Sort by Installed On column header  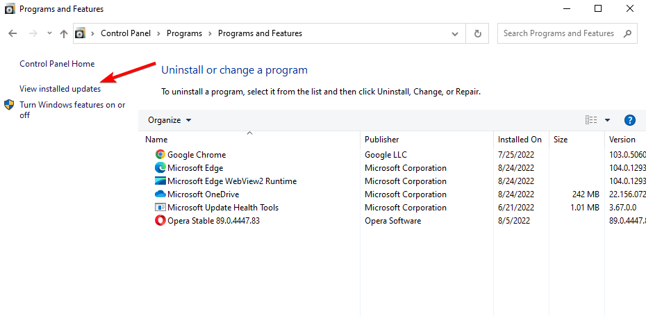tap(520, 140)
